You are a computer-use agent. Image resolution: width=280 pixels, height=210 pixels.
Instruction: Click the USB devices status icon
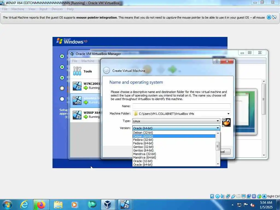(x=233, y=196)
